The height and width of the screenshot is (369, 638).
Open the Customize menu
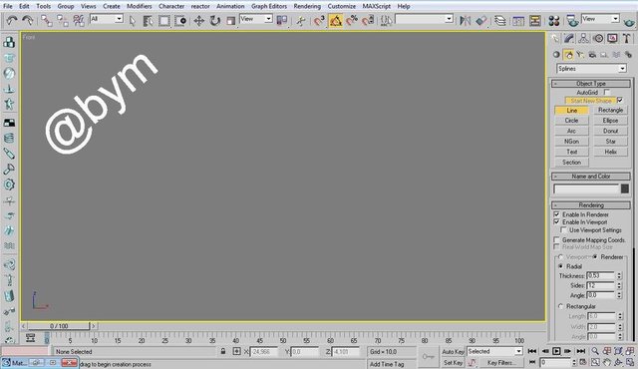coord(341,6)
